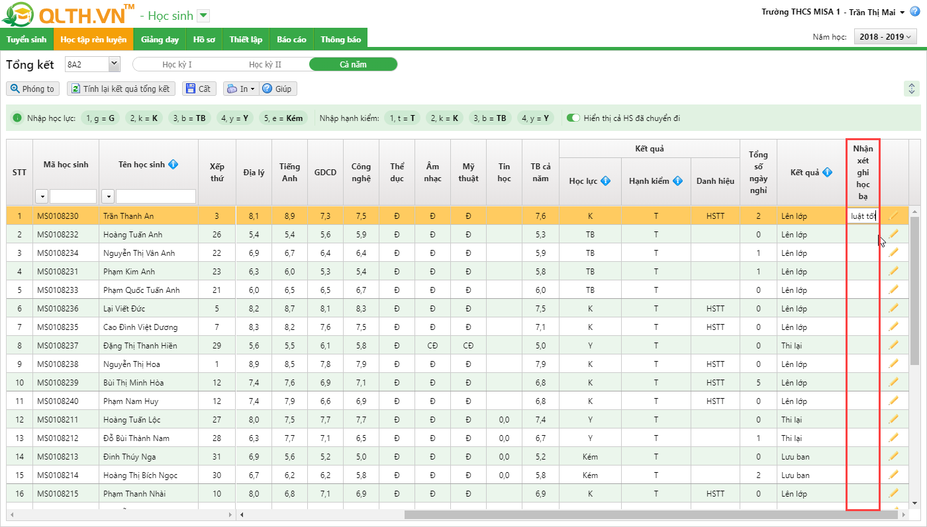Screen dimensions: 927x527
Task: Click the pencil edit icon for Phạm Nam Huy
Action: (893, 401)
